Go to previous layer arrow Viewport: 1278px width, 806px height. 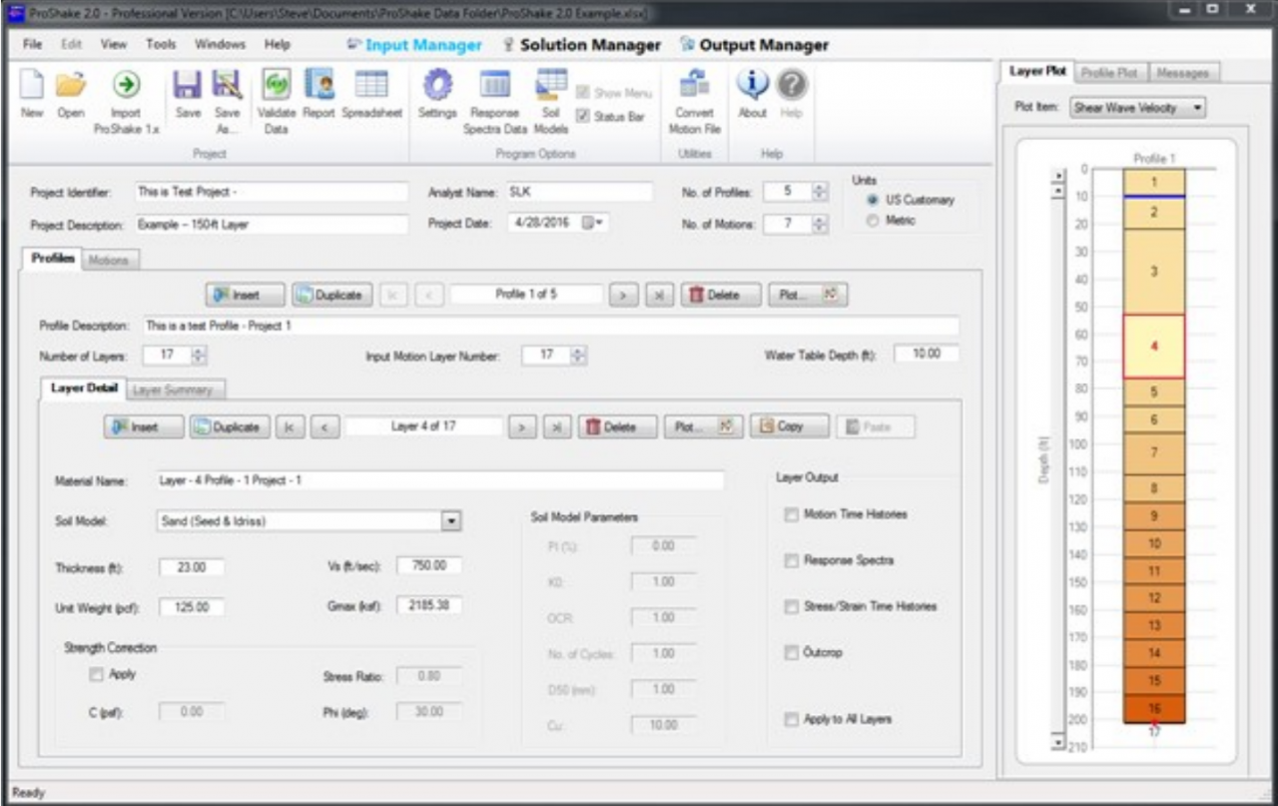point(323,426)
